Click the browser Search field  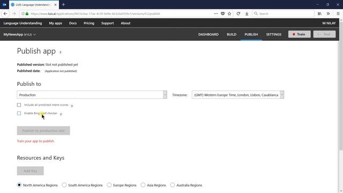point(284,13)
